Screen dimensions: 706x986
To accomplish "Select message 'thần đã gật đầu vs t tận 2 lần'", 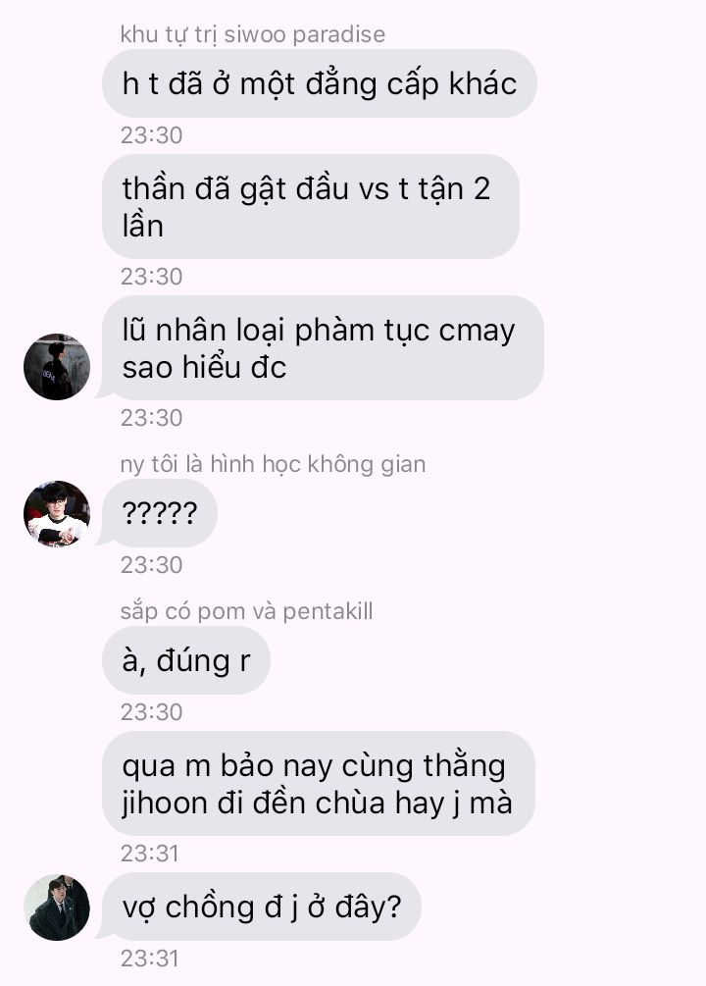I will tap(311, 207).
